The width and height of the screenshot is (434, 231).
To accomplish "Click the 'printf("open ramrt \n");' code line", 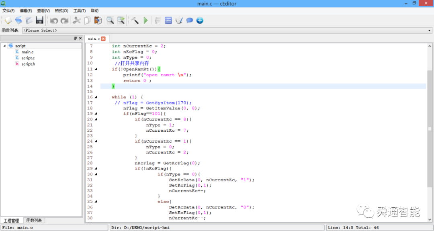I will click(x=157, y=75).
